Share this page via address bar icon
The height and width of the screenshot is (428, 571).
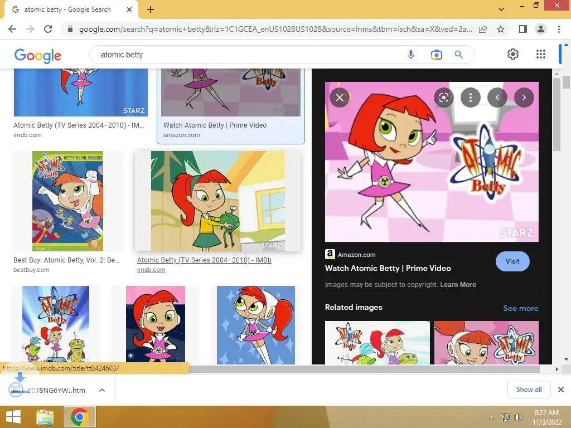click(483, 29)
